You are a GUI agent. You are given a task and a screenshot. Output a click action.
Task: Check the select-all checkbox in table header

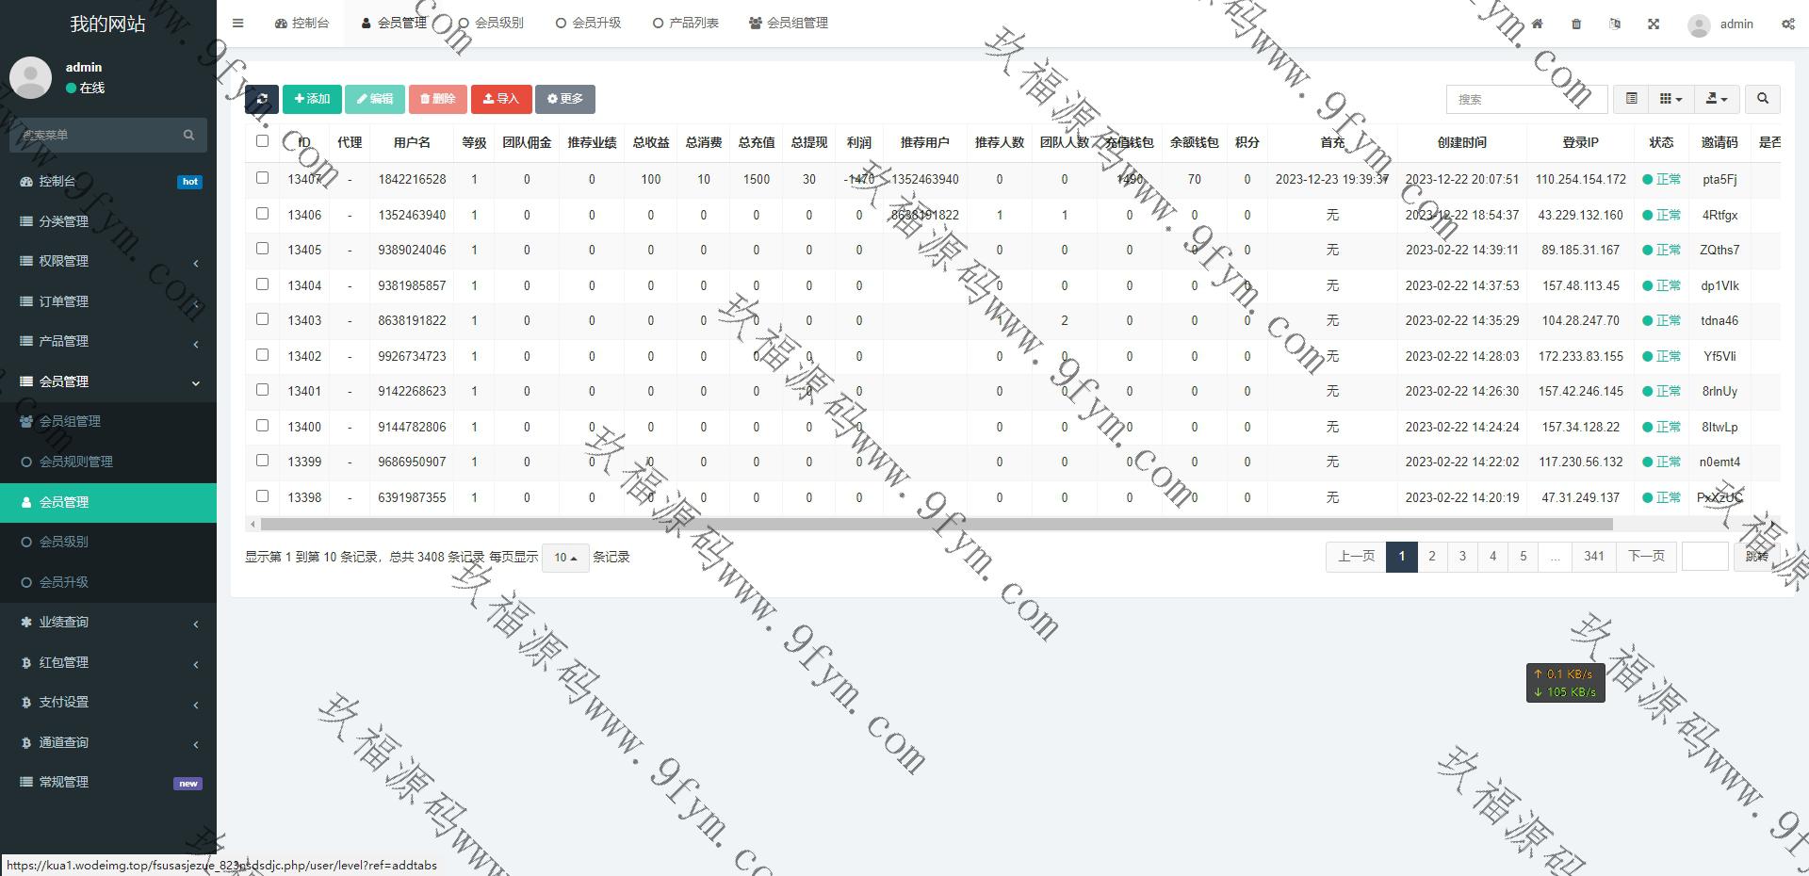(262, 141)
